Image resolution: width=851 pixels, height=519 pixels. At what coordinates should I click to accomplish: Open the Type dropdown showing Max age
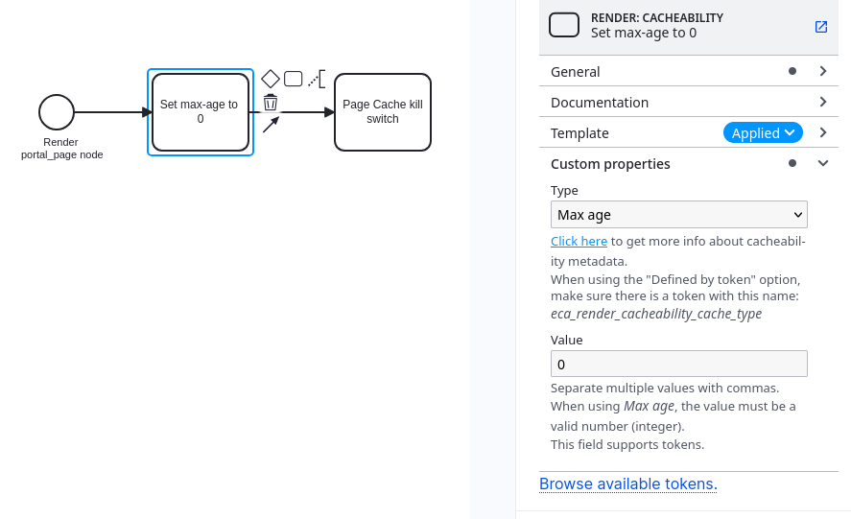679,215
